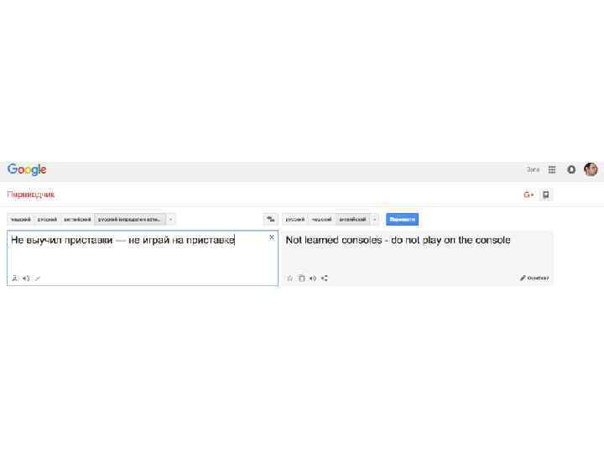
Task: Click the pencil suggest-an-edit button
Action: (x=534, y=278)
